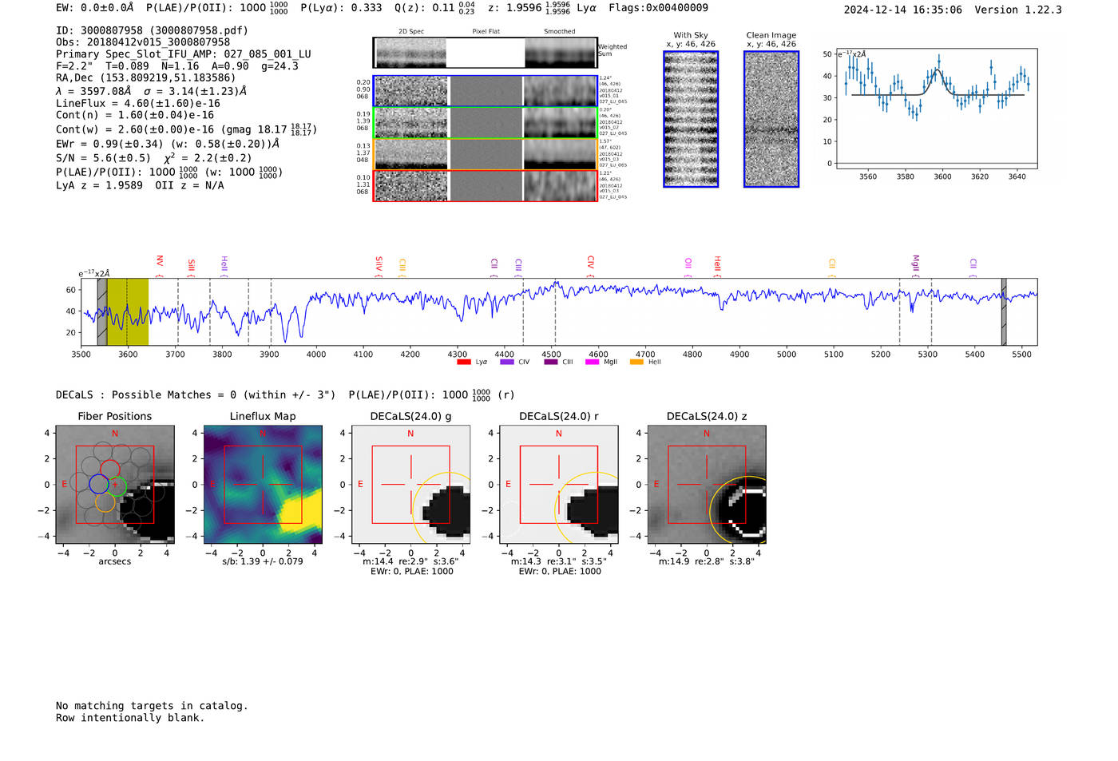Click the Cont(n) = 1.60(±0.04)e-16 line

click(135, 115)
